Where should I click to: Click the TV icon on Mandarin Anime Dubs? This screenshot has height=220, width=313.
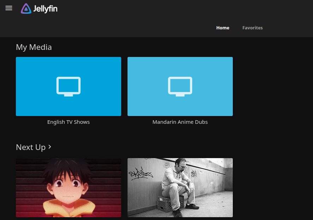click(x=180, y=86)
